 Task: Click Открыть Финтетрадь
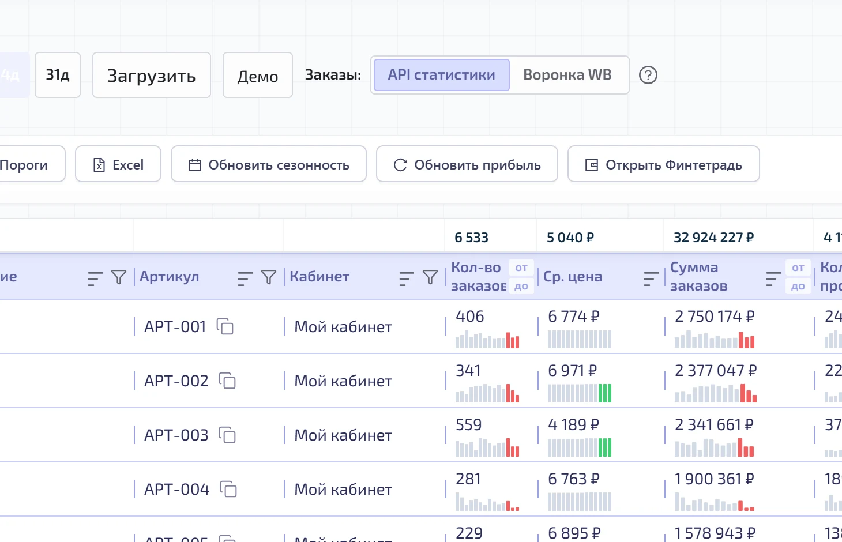pyautogui.click(x=664, y=164)
